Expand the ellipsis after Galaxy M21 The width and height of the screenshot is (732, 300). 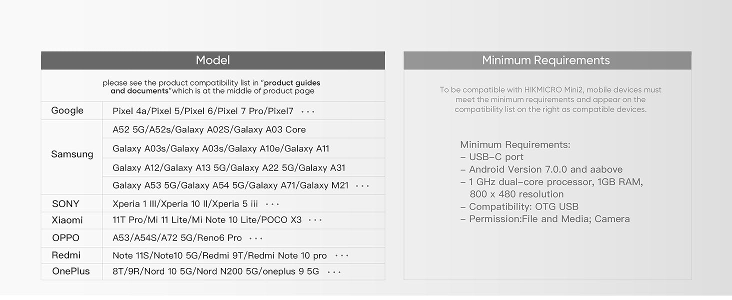click(x=362, y=186)
